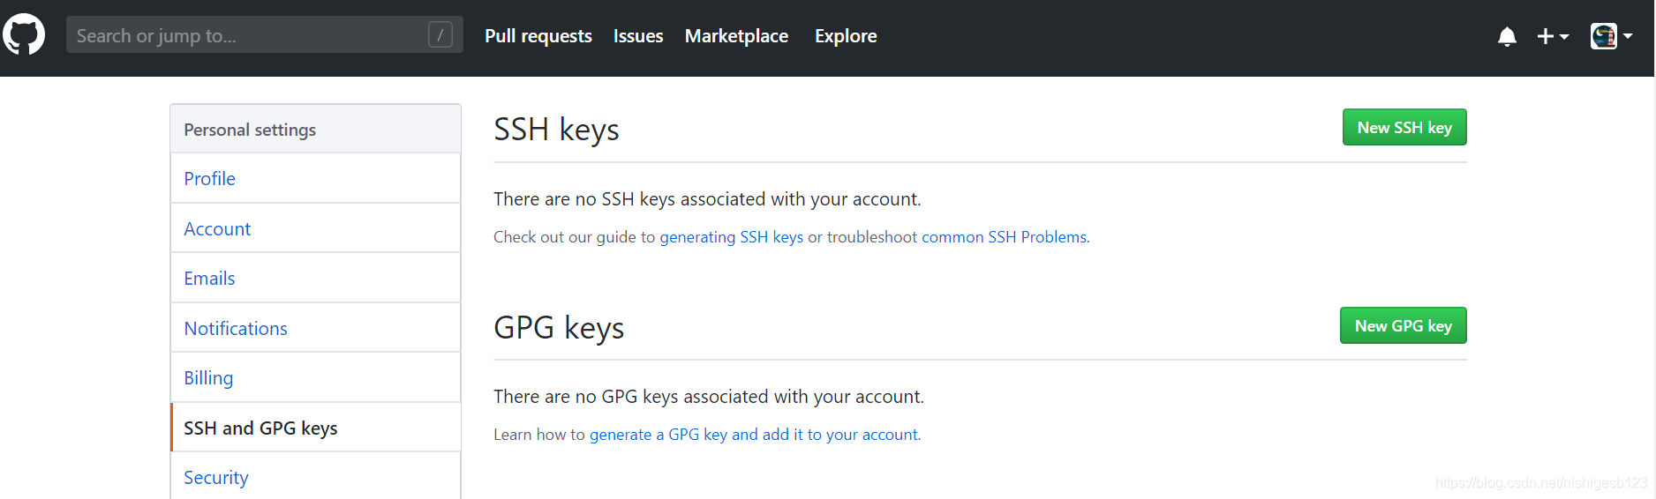Expand the plus create-new dropdown
The height and width of the screenshot is (499, 1656).
click(x=1553, y=36)
